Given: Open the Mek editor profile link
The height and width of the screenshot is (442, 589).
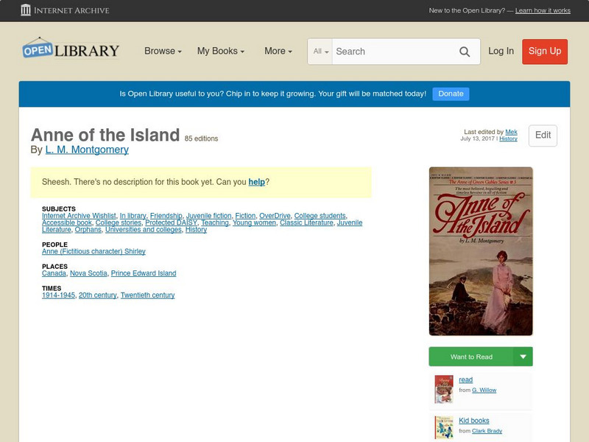Looking at the screenshot, I should (x=511, y=132).
